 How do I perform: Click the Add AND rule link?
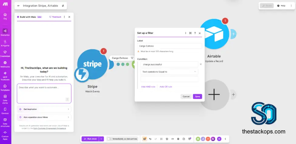click(x=148, y=87)
